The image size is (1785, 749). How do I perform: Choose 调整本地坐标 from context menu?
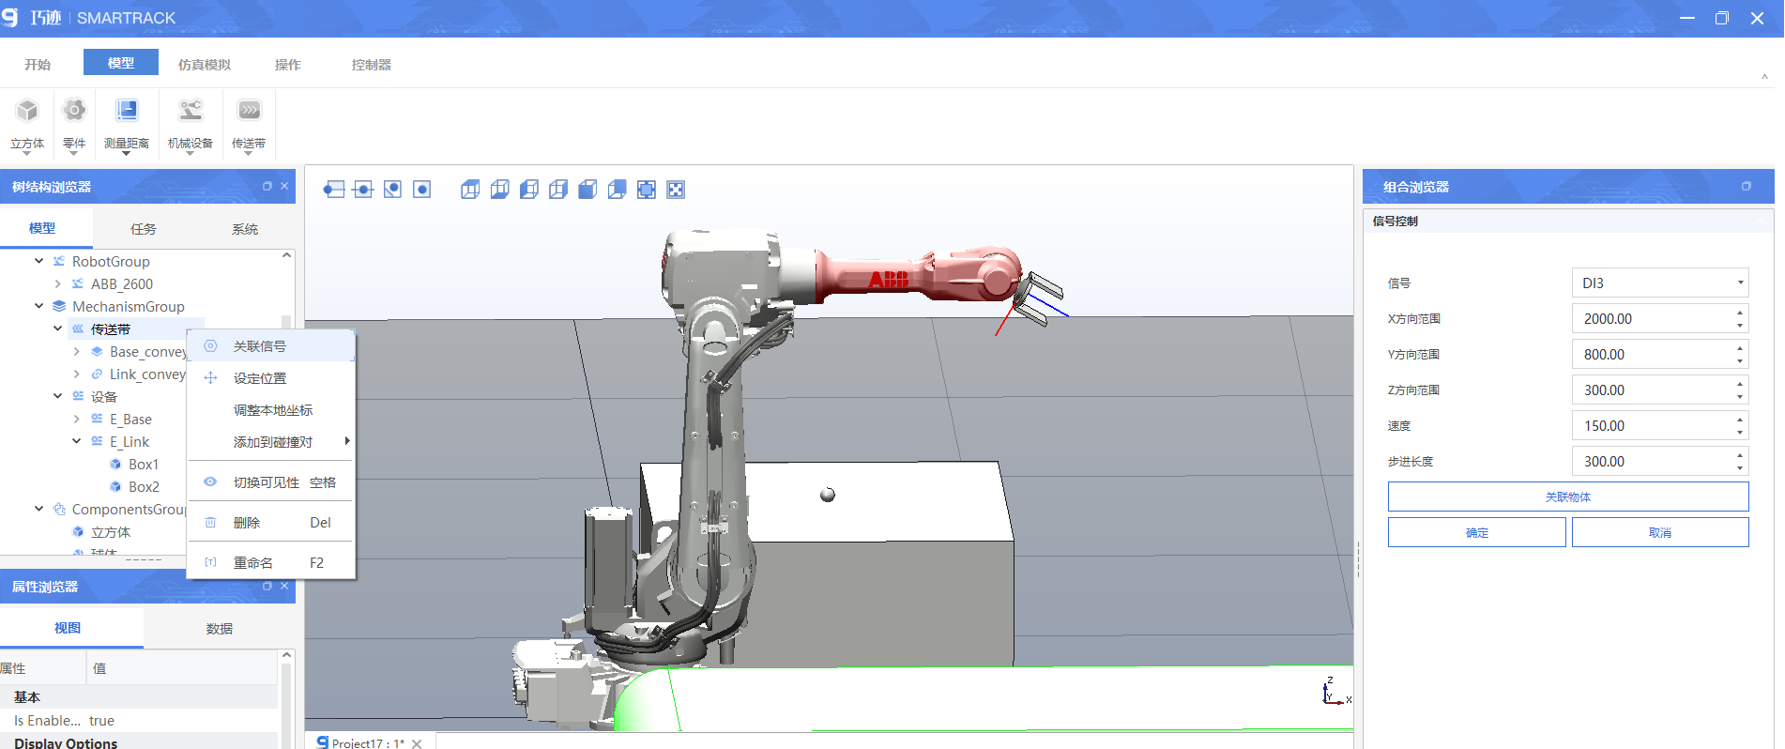[271, 410]
